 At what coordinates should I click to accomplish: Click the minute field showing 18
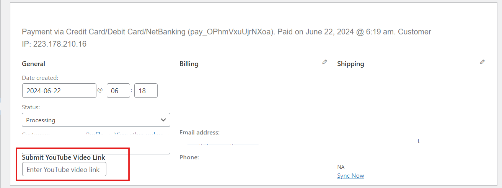(x=146, y=91)
